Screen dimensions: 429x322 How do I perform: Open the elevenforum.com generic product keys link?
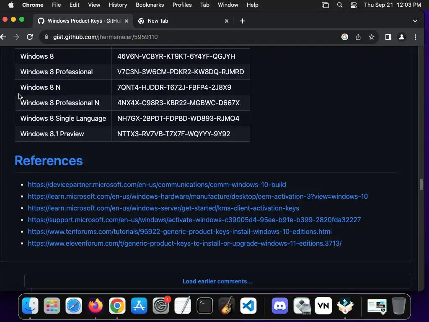click(185, 244)
